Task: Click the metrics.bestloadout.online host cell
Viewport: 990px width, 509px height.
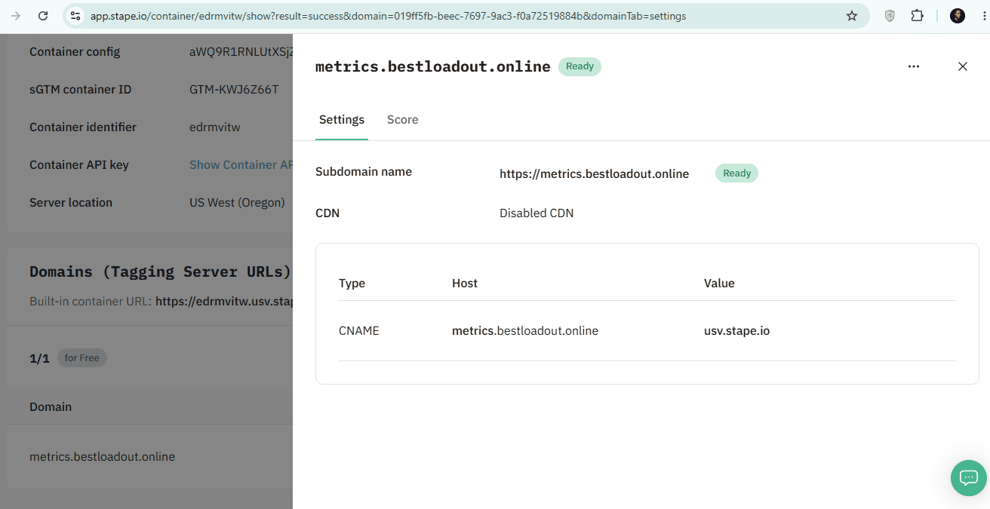Action: coord(525,331)
